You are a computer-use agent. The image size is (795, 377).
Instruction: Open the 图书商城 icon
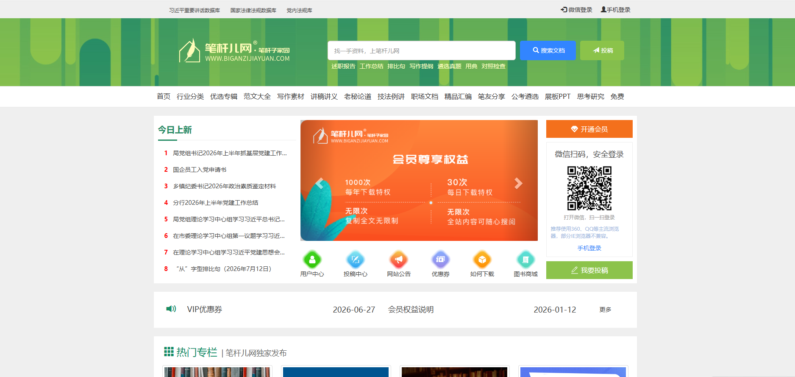(526, 260)
